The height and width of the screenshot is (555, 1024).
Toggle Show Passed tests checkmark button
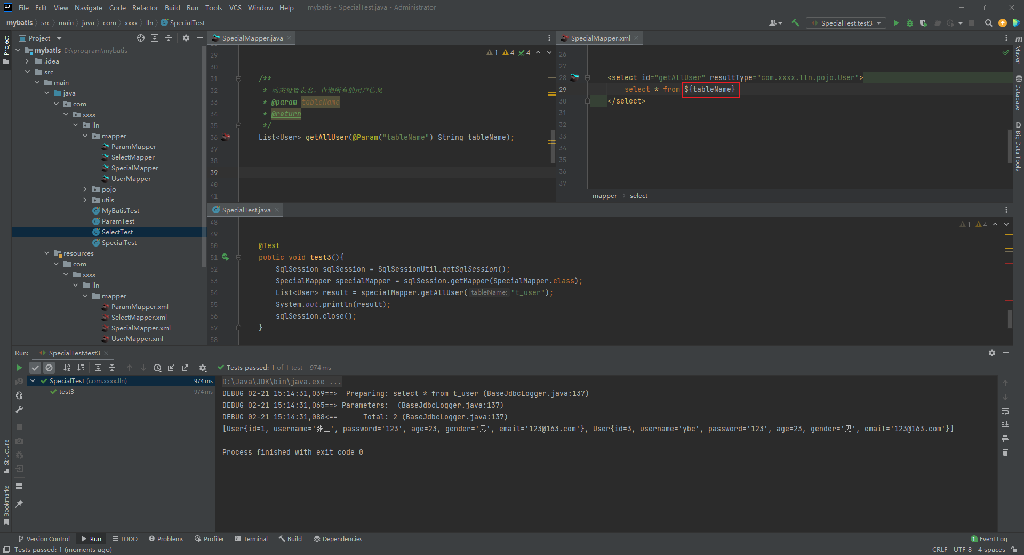click(35, 368)
